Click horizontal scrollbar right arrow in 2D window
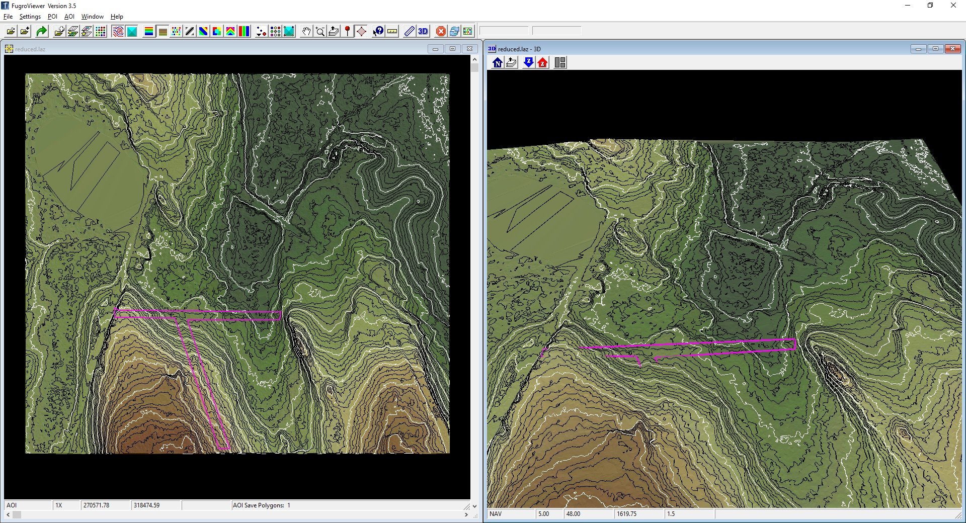 pyautogui.click(x=466, y=515)
